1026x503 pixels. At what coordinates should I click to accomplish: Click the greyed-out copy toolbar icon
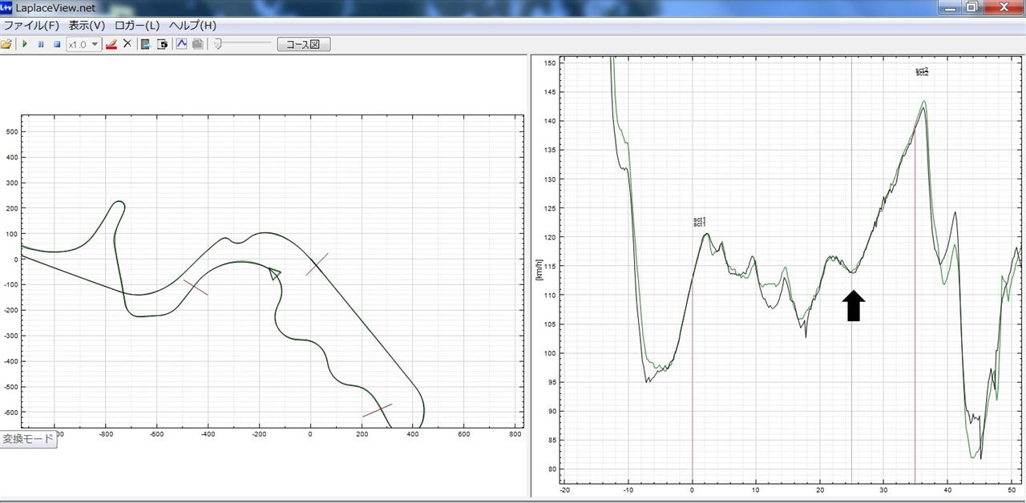197,44
